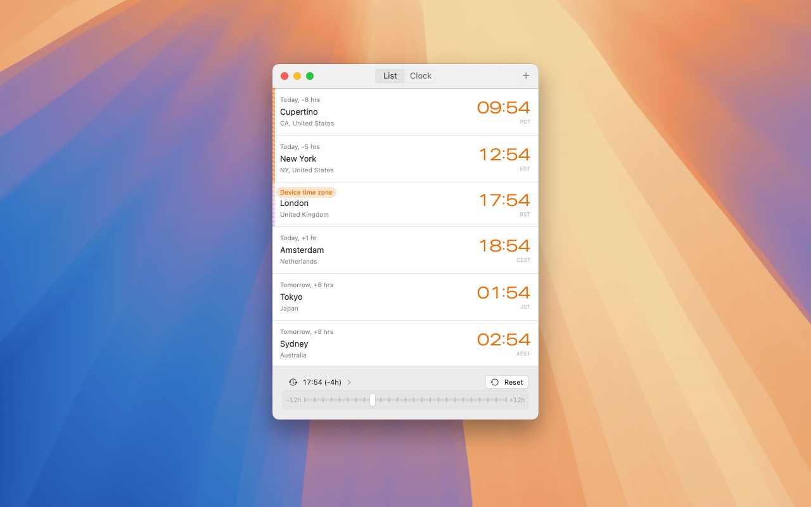This screenshot has width=811, height=507.
Task: Expand the 17:54 (-4h) chevron
Action: (349, 382)
